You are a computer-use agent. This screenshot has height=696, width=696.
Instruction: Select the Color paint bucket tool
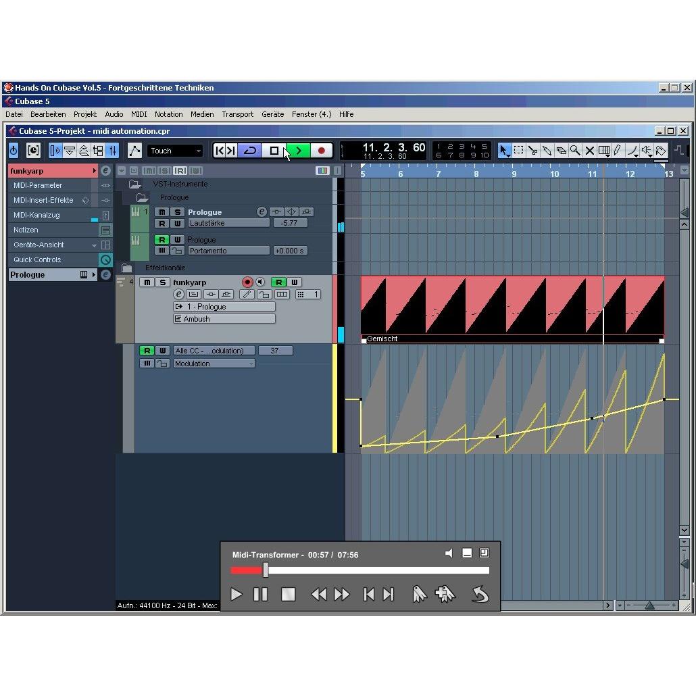pyautogui.click(x=661, y=151)
